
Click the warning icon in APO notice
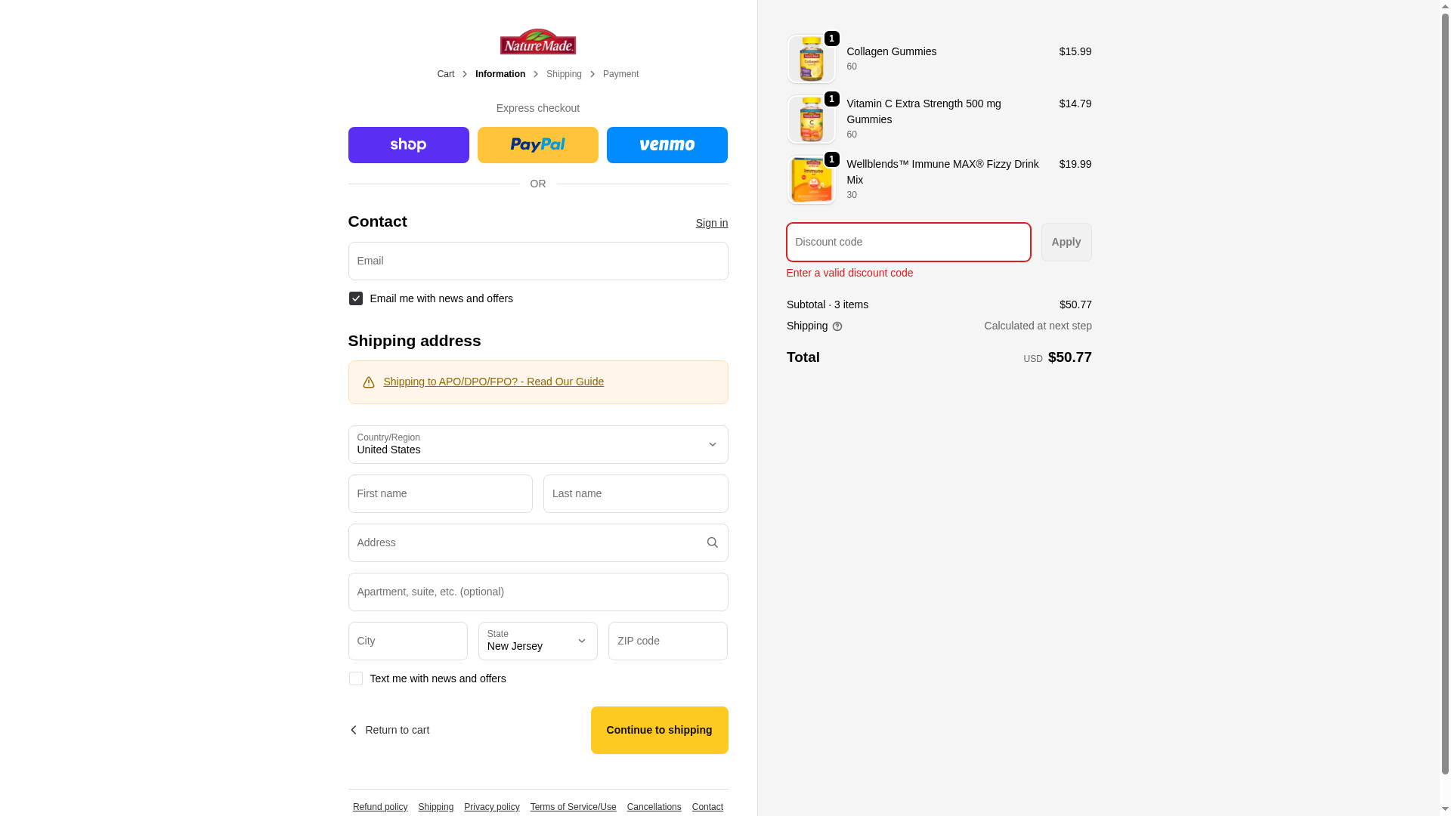tap(369, 382)
